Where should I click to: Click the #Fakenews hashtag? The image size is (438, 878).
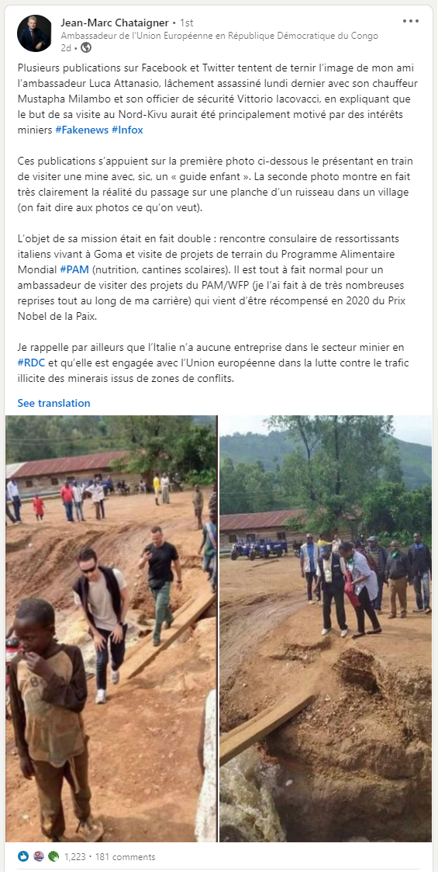(78, 130)
